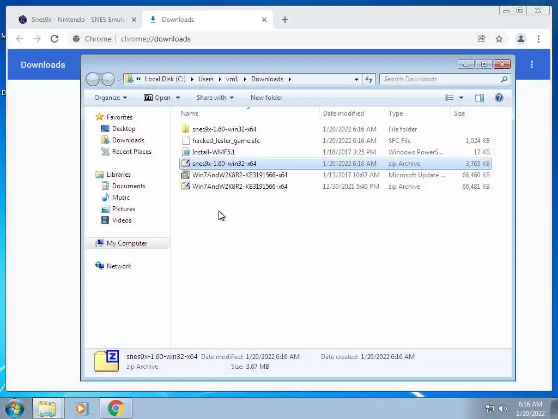
Task: Select Users in the address breadcrumb
Action: click(206, 79)
